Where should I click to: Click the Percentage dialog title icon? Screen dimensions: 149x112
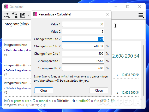click(35, 14)
